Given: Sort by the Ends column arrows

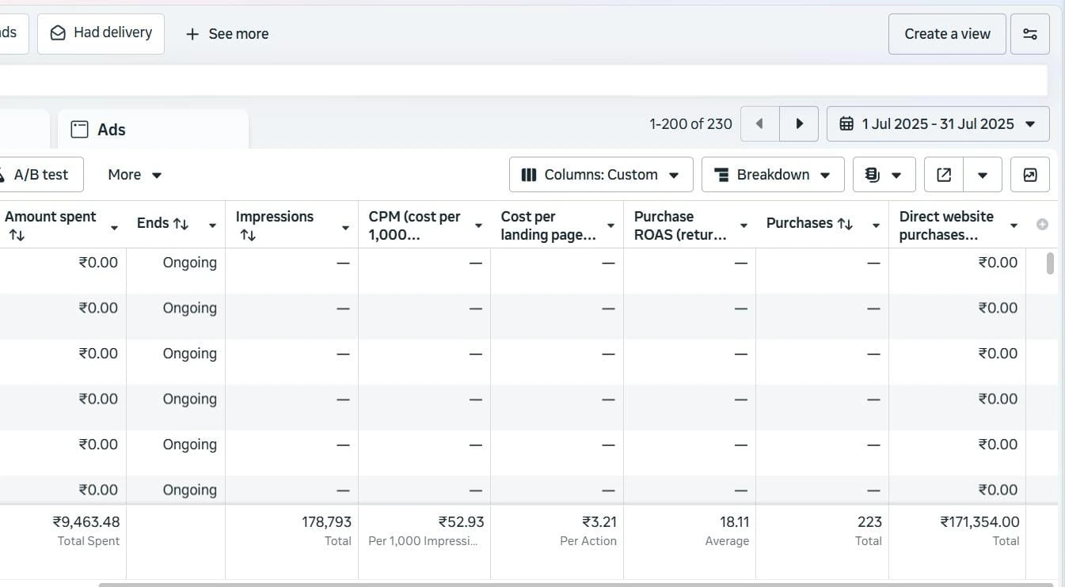Looking at the screenshot, I should (181, 224).
